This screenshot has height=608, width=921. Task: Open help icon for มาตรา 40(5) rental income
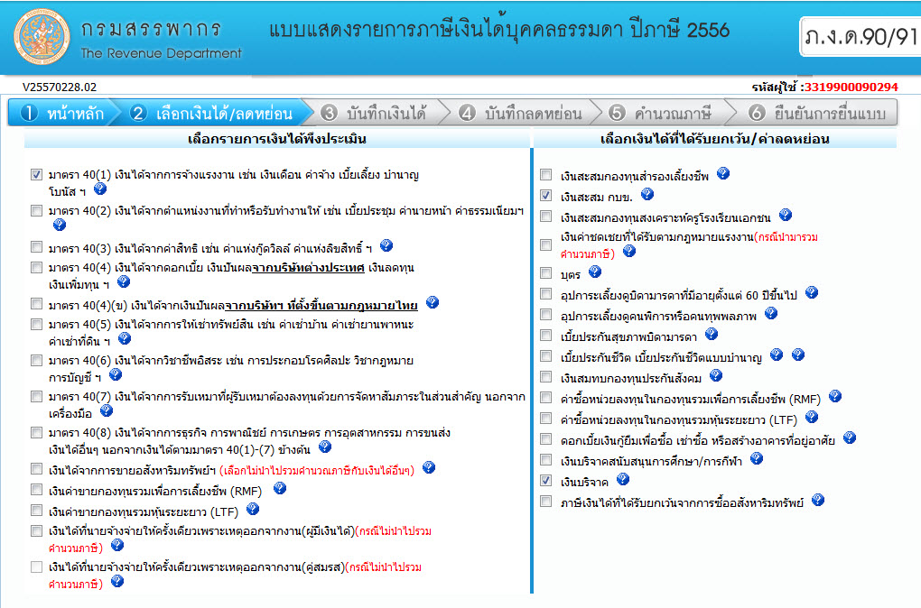click(x=125, y=338)
